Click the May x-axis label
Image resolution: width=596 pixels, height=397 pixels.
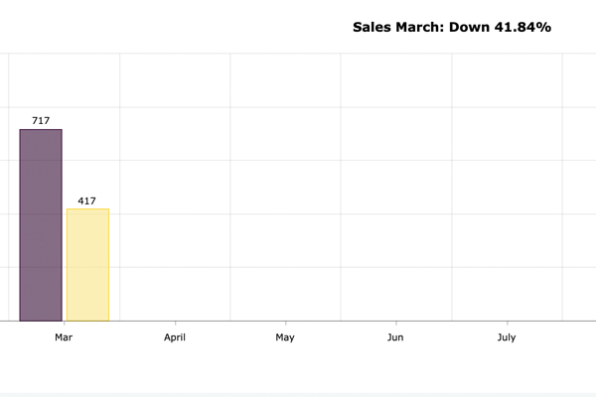pyautogui.click(x=285, y=337)
